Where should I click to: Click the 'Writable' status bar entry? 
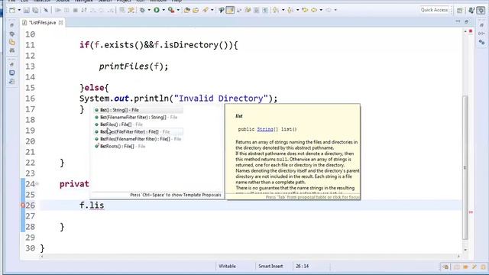click(227, 267)
